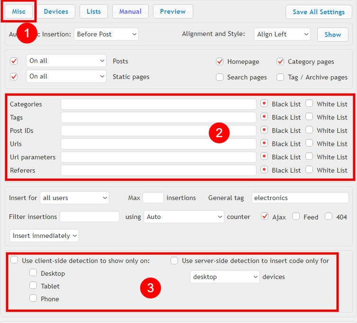Screen dimensions: 357x323
Task: Select Black List for Url parameters
Action: click(264, 156)
